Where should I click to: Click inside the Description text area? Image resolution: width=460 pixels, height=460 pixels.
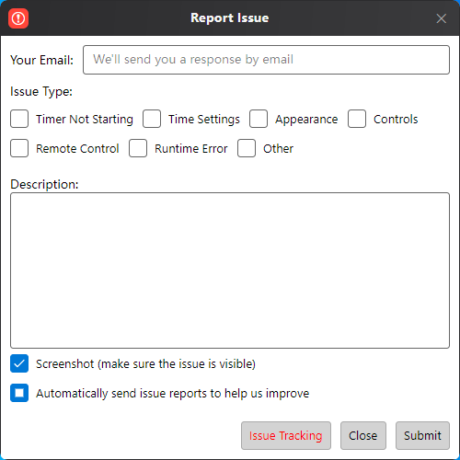point(230,270)
